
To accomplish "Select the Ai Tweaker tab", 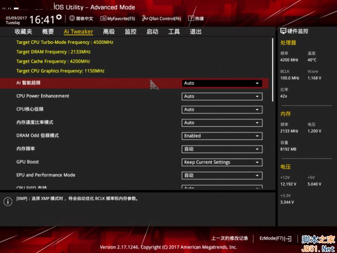I will pyautogui.click(x=78, y=31).
